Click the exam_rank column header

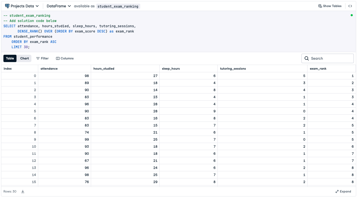coord(332,69)
